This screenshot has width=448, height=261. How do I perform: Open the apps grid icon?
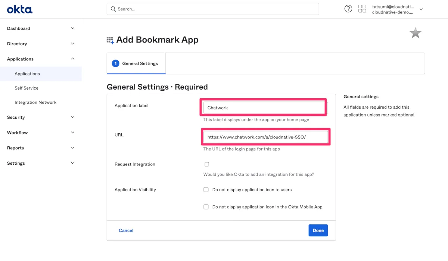click(x=362, y=9)
